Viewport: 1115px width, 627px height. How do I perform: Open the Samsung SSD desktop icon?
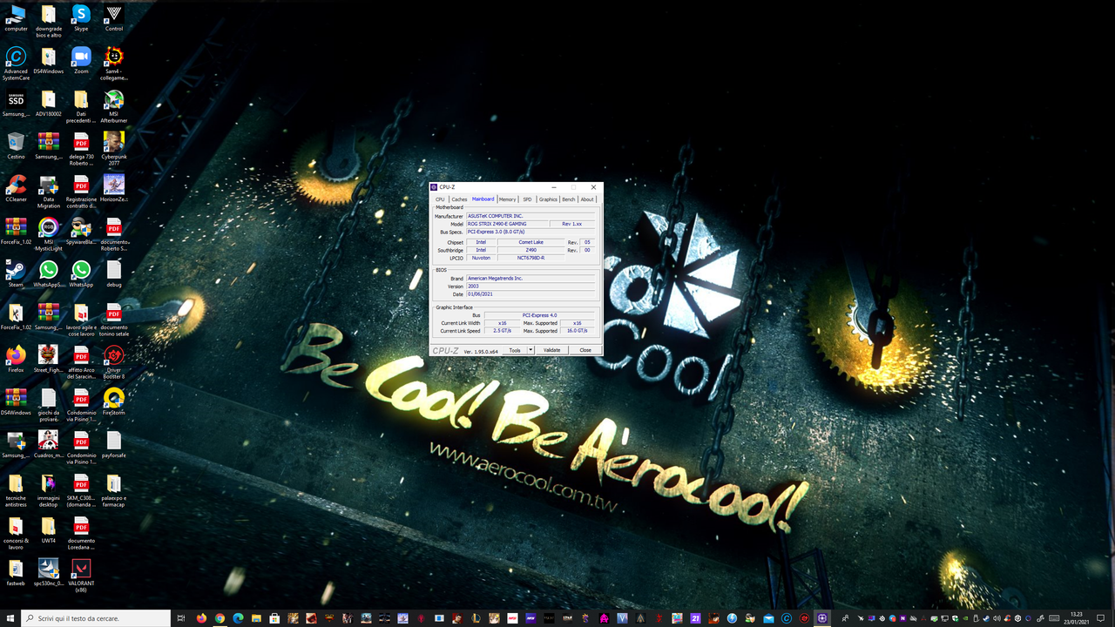[x=16, y=104]
